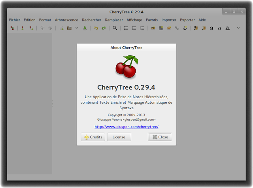Click the insert link chain icon
The height and width of the screenshot is (188, 253).
click(x=177, y=28)
